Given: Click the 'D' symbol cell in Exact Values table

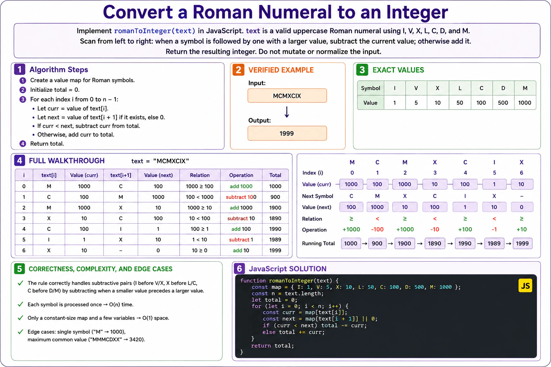Looking at the screenshot, I should (x=503, y=88).
